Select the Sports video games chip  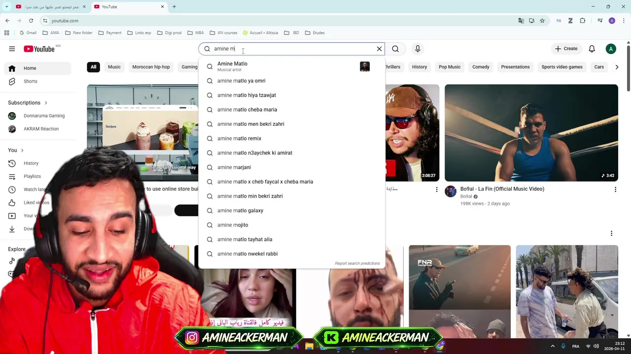[x=562, y=67]
